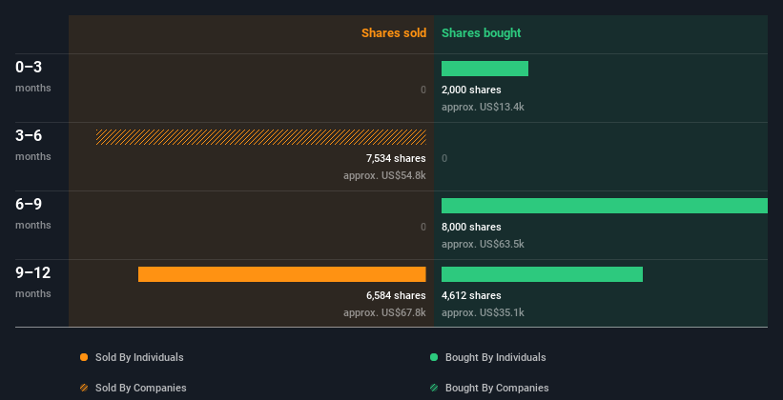783x400 pixels.
Task: Select the '2,000 shares' value
Action: (x=471, y=90)
